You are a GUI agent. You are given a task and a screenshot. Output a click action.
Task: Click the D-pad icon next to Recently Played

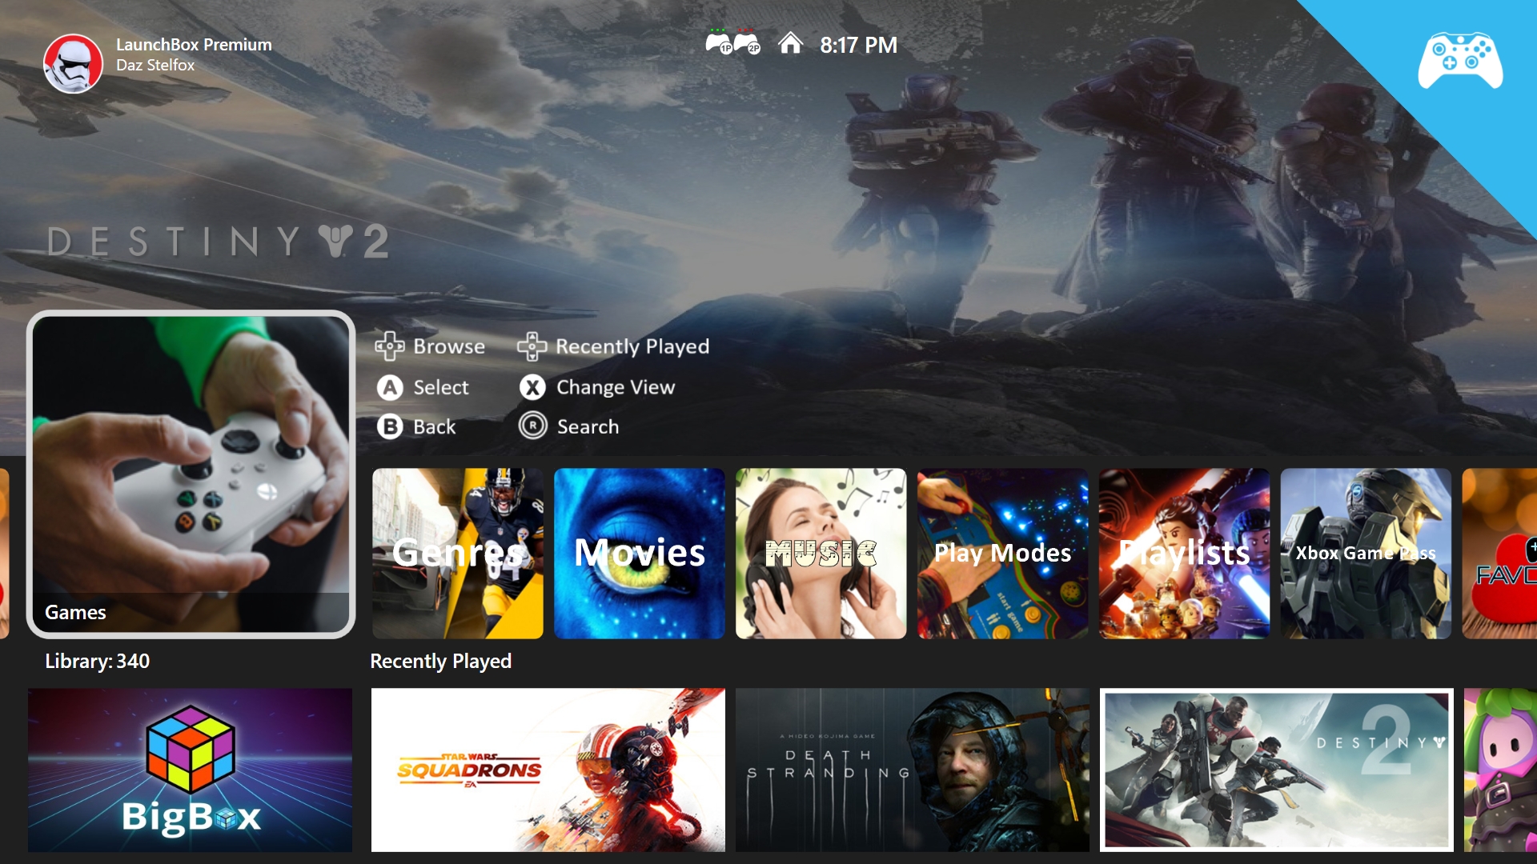[x=532, y=346]
